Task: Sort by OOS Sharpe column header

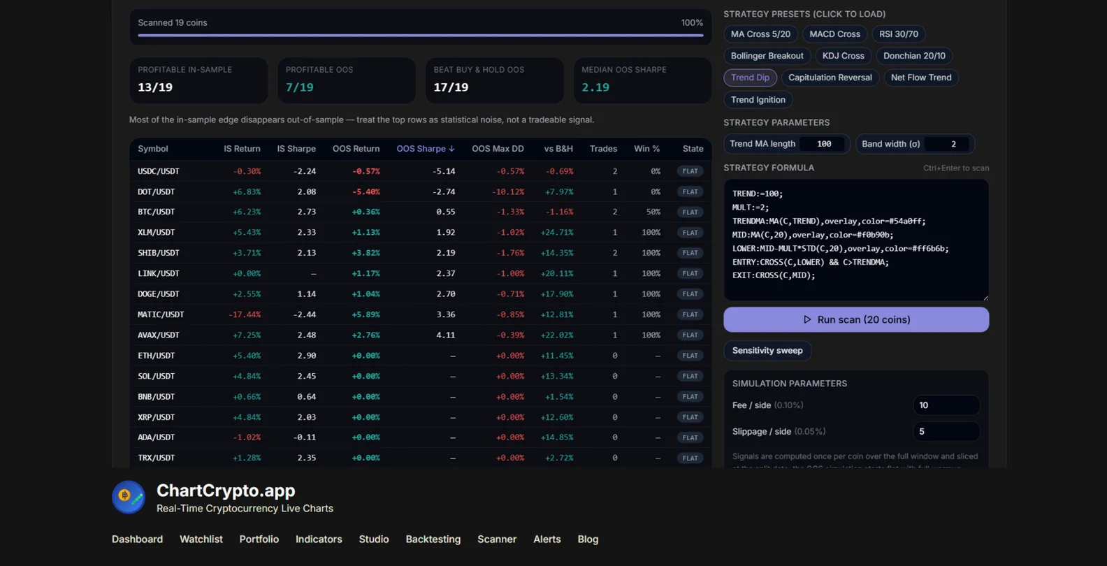Action: pos(425,149)
